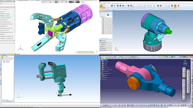Expand the Constraints node in the CATIA tree
Viewport: 193px width, 108px height.
click(x=101, y=71)
